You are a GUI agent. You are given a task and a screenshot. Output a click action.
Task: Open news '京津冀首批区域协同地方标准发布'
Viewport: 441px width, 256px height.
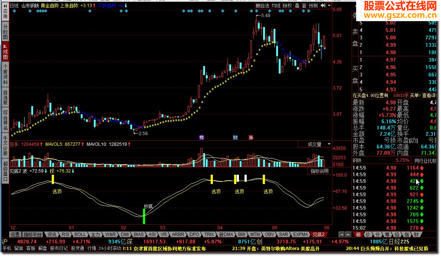tap(170, 249)
